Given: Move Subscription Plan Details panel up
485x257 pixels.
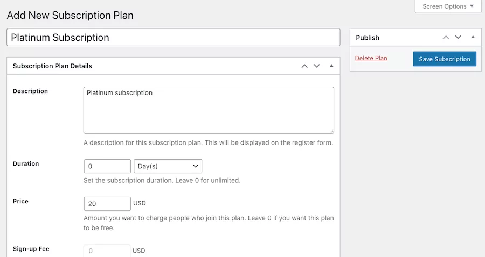Looking at the screenshot, I should pos(304,66).
